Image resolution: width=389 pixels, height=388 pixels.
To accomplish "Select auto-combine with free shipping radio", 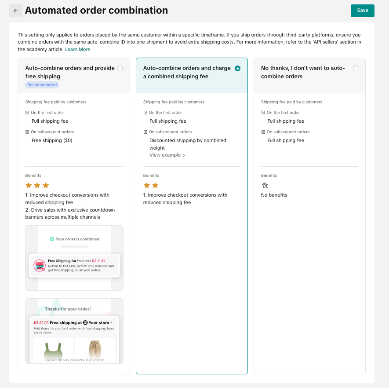I will click(x=120, y=68).
